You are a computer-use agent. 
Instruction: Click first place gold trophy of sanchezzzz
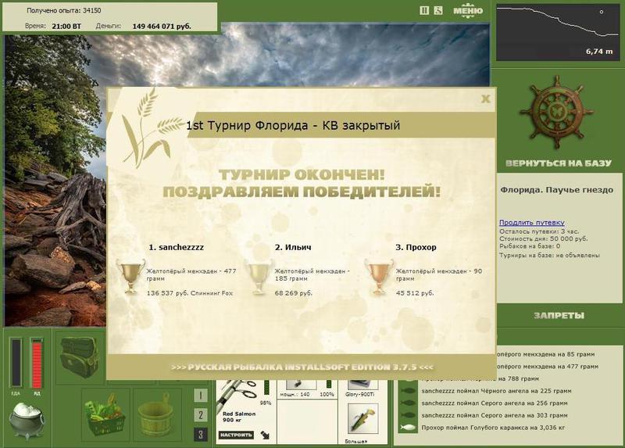130,277
